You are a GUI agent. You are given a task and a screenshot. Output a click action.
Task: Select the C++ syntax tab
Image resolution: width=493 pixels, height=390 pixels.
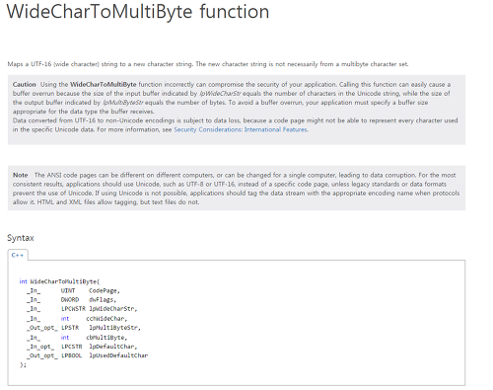(18, 255)
